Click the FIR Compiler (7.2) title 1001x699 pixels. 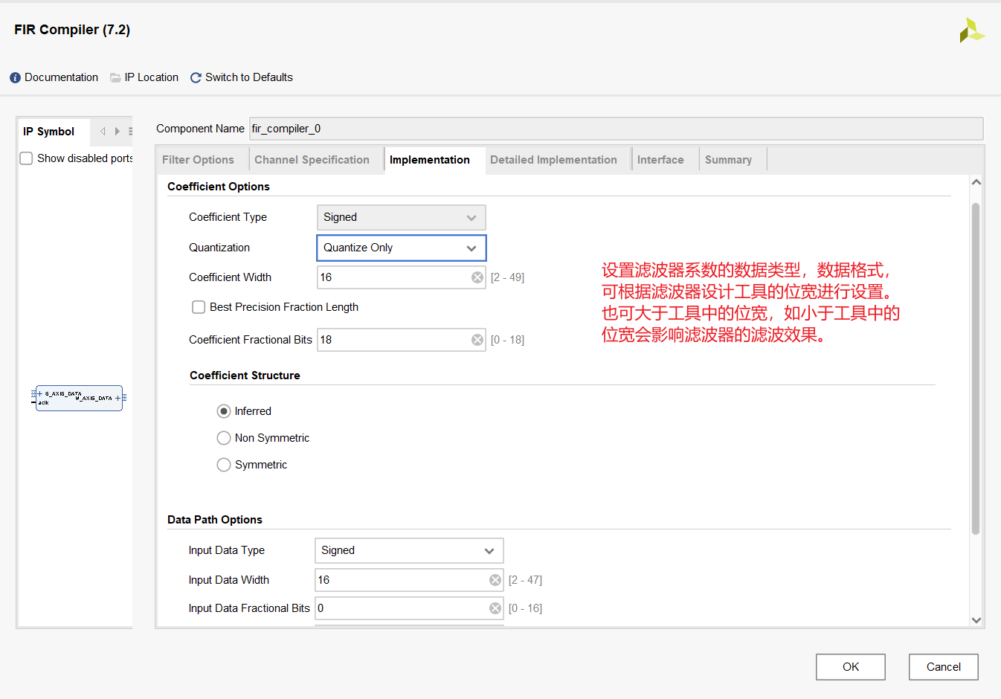tap(72, 30)
